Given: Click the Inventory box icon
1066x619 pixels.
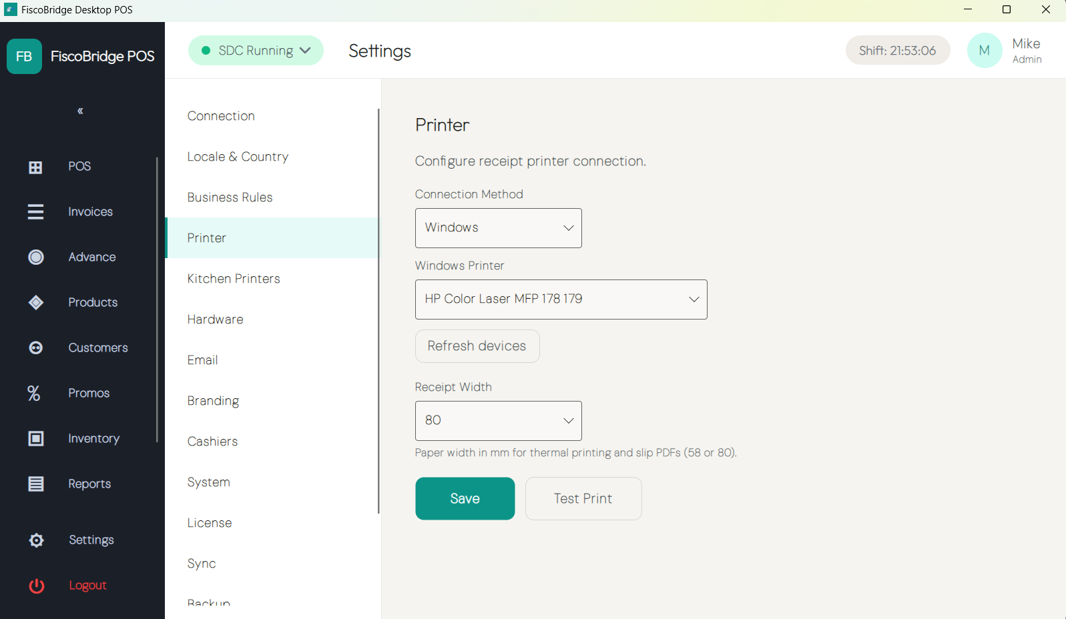Looking at the screenshot, I should pyautogui.click(x=36, y=438).
